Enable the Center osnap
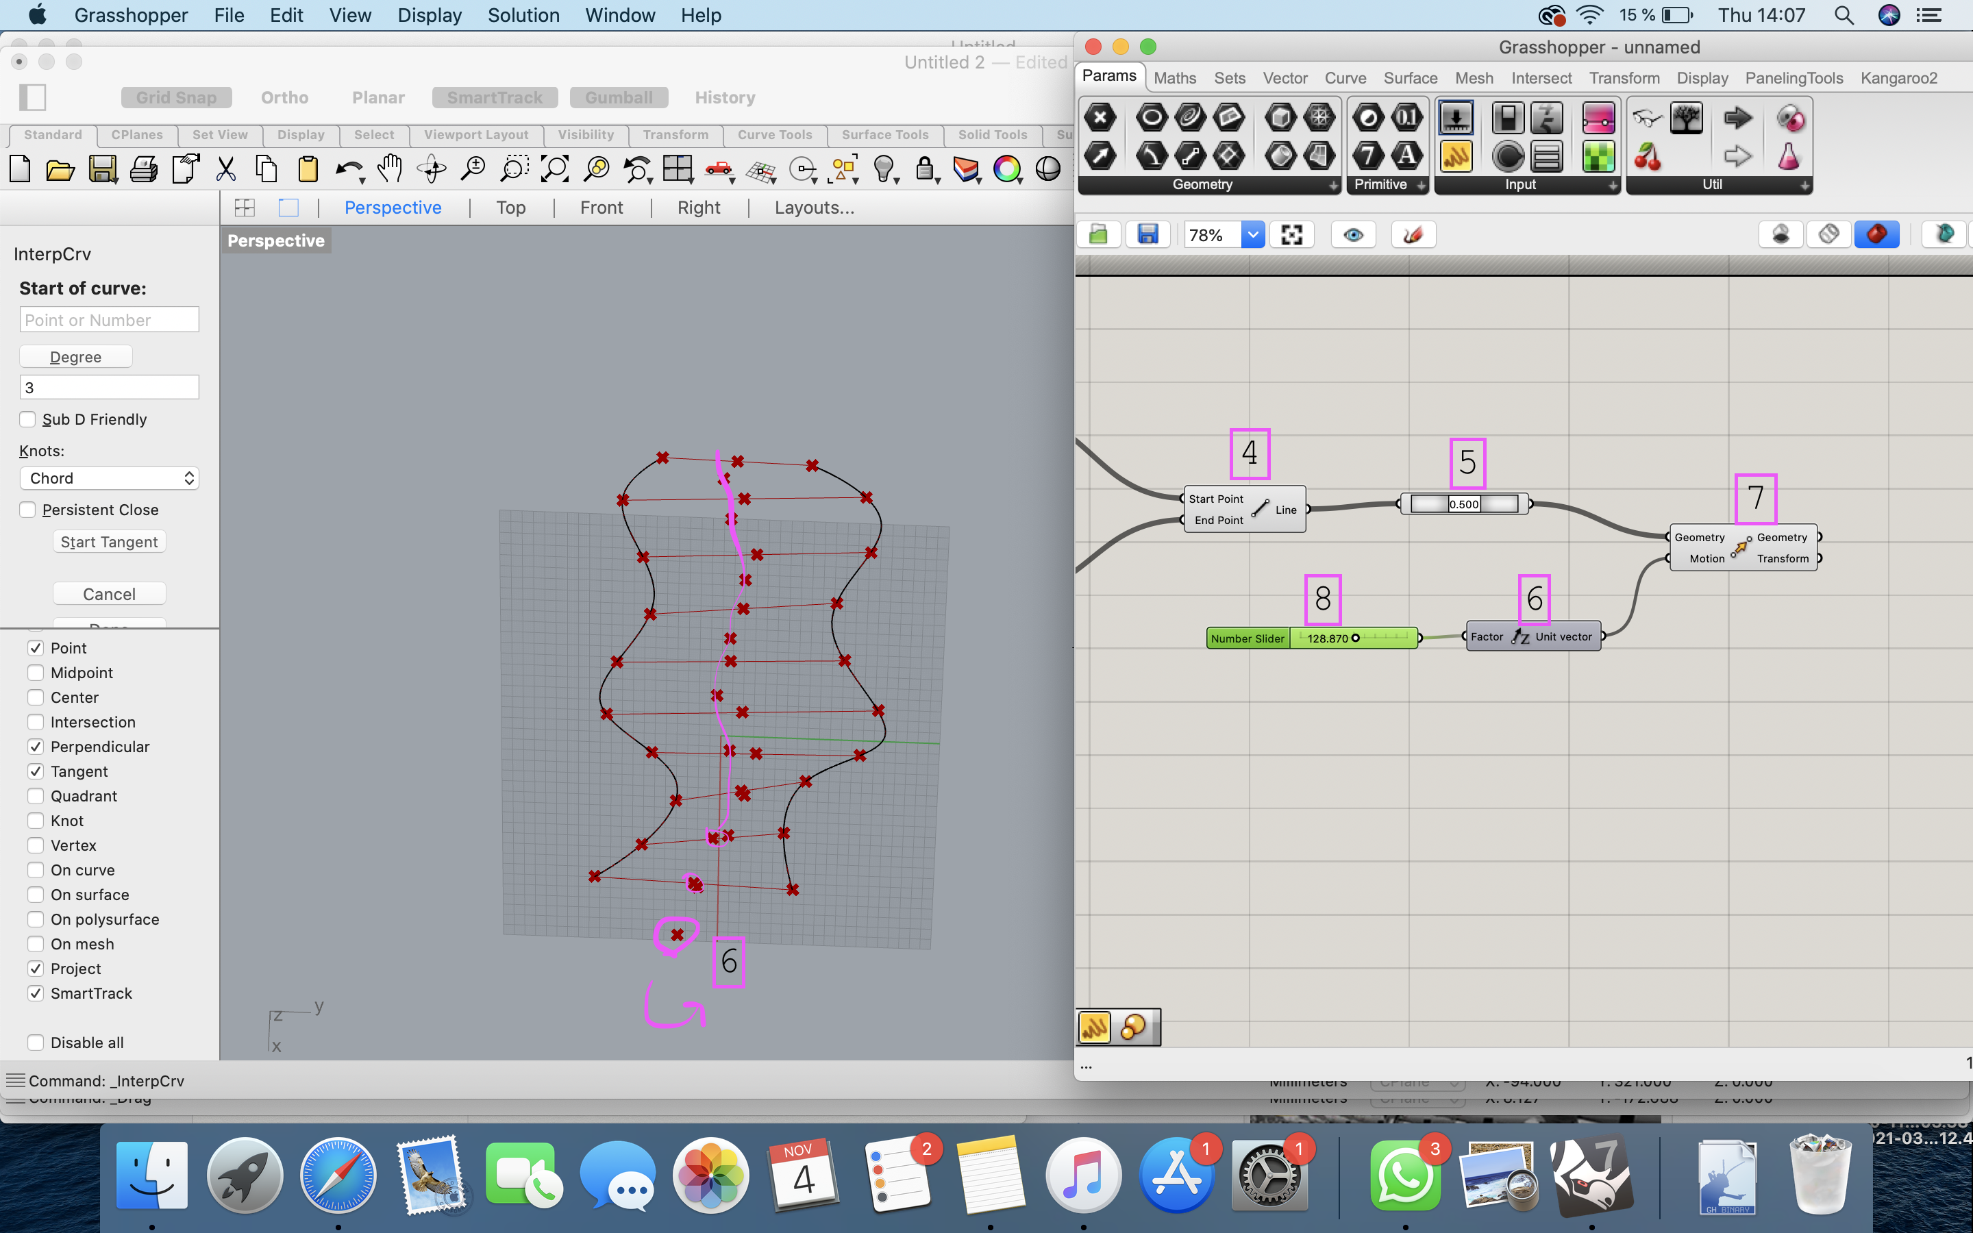The image size is (1973, 1233). [36, 697]
